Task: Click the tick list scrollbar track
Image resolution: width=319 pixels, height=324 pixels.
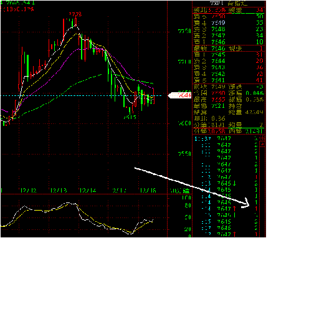Action: point(262,191)
